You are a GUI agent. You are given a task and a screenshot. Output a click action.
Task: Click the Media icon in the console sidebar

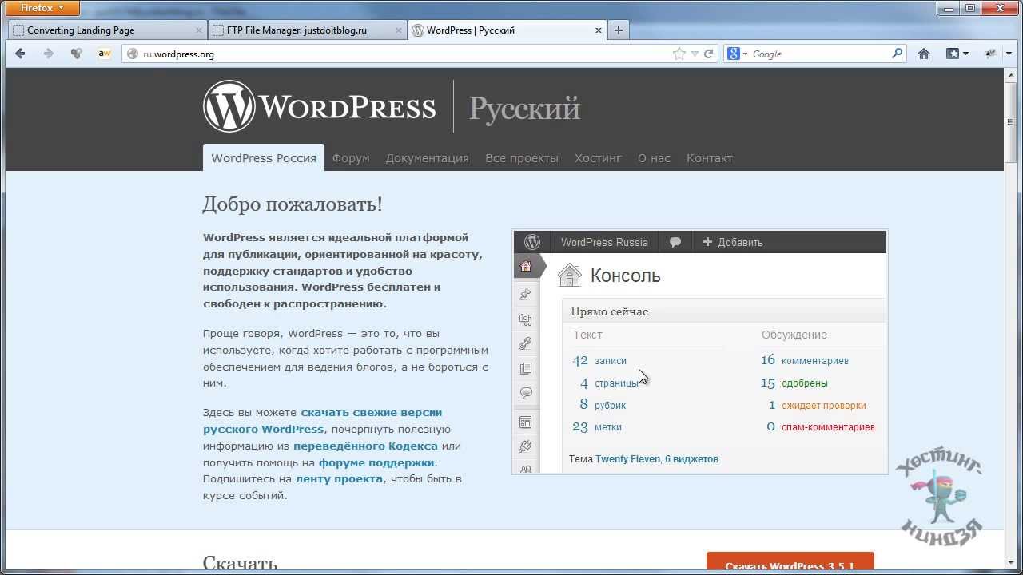(x=526, y=319)
